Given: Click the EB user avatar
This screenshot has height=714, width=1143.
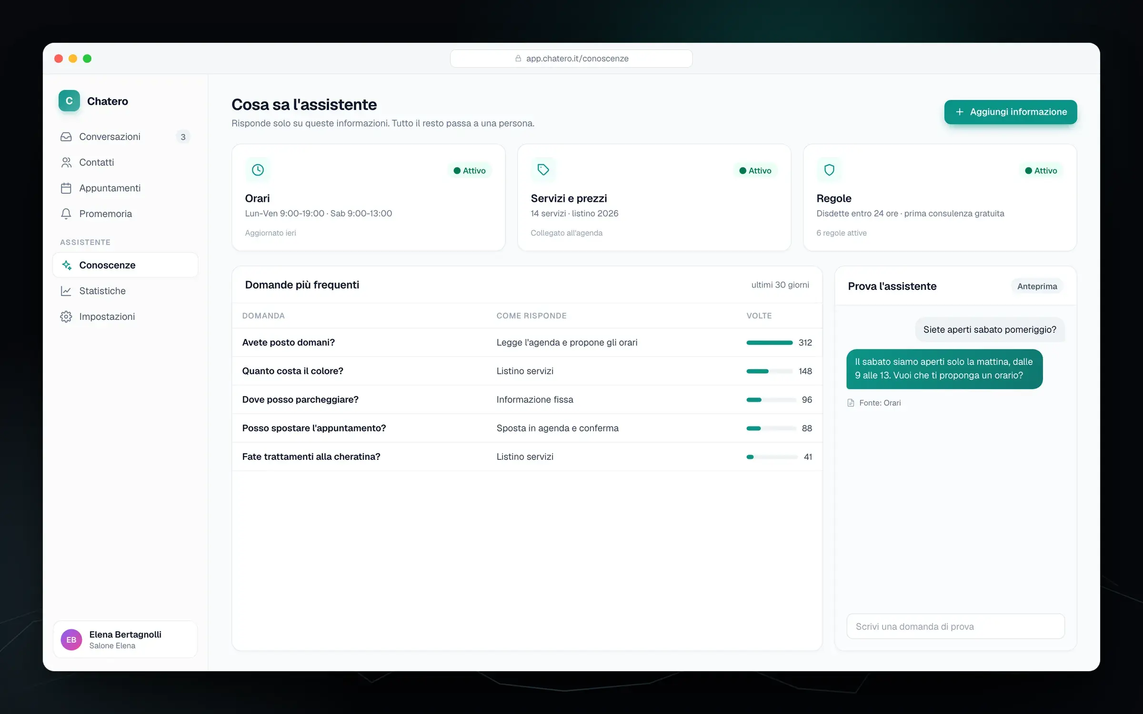Looking at the screenshot, I should point(71,640).
